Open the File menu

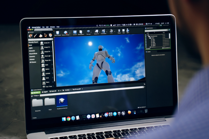tap(43, 27)
